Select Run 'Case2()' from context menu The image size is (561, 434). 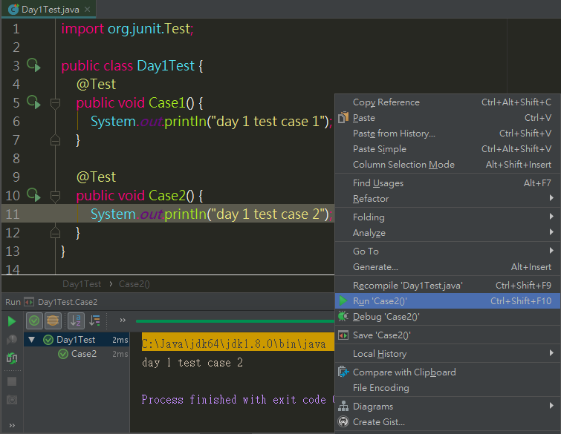pyautogui.click(x=380, y=301)
